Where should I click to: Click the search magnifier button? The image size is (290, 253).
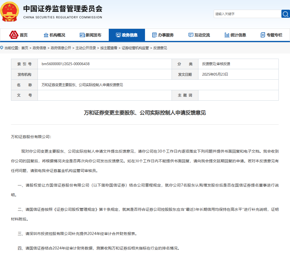[285, 14]
